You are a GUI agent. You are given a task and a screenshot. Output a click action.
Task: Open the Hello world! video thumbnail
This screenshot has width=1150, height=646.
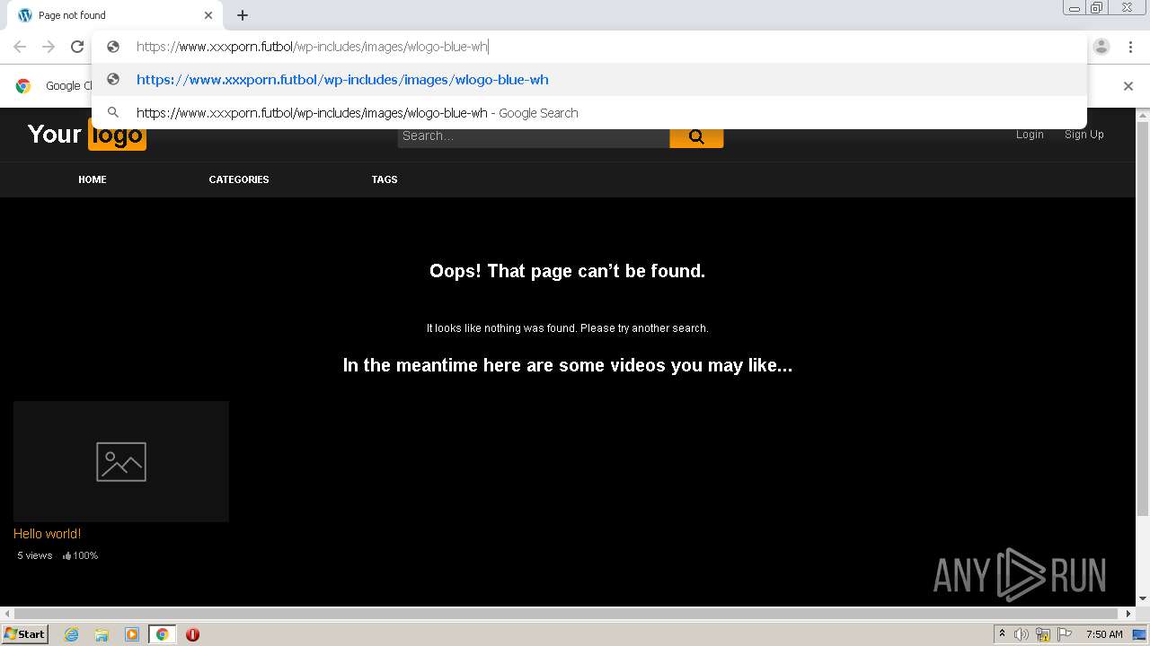click(x=121, y=461)
